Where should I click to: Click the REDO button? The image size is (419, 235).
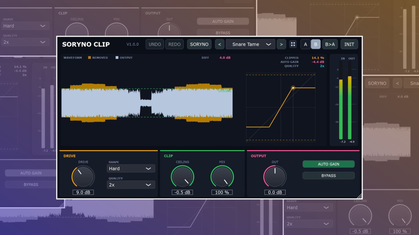(x=174, y=44)
